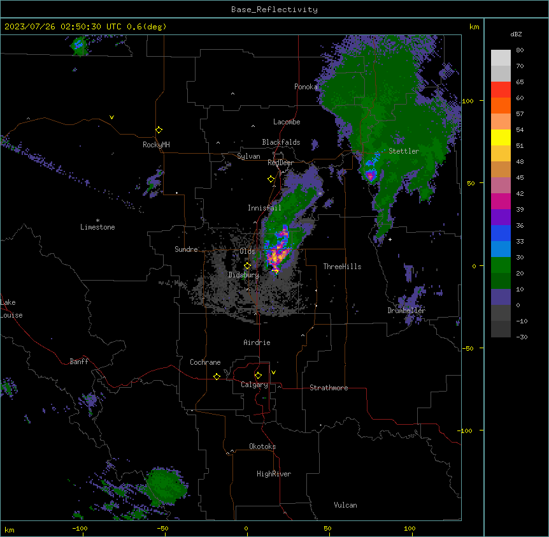
Task: Click the Strathmore label
Action: [x=329, y=388]
